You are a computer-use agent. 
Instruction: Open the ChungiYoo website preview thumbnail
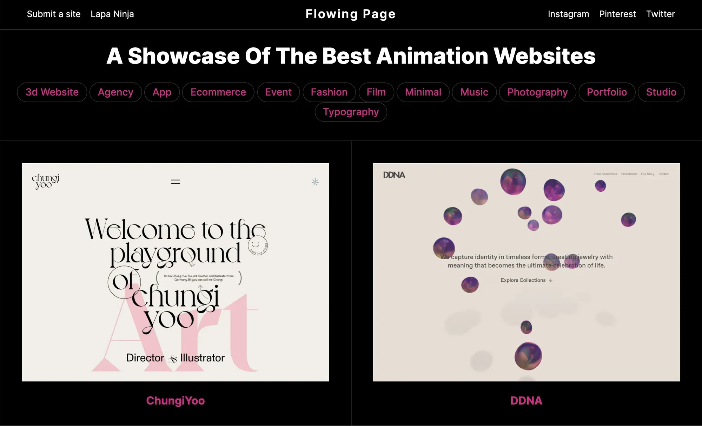point(175,272)
